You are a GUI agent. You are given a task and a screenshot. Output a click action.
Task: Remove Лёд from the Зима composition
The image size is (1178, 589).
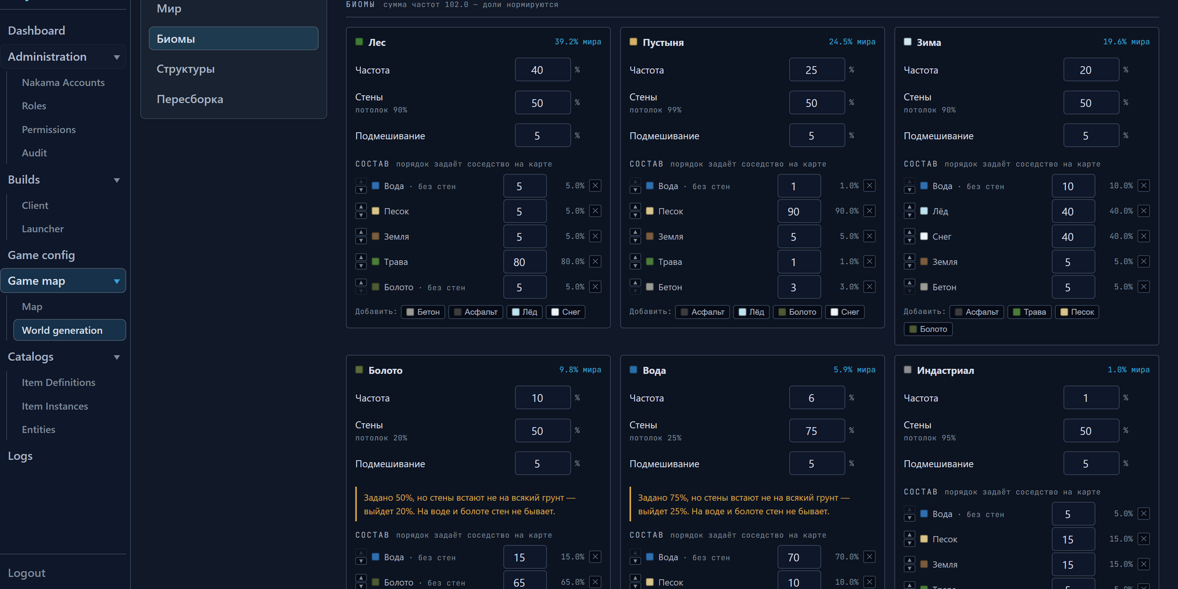pos(1144,211)
